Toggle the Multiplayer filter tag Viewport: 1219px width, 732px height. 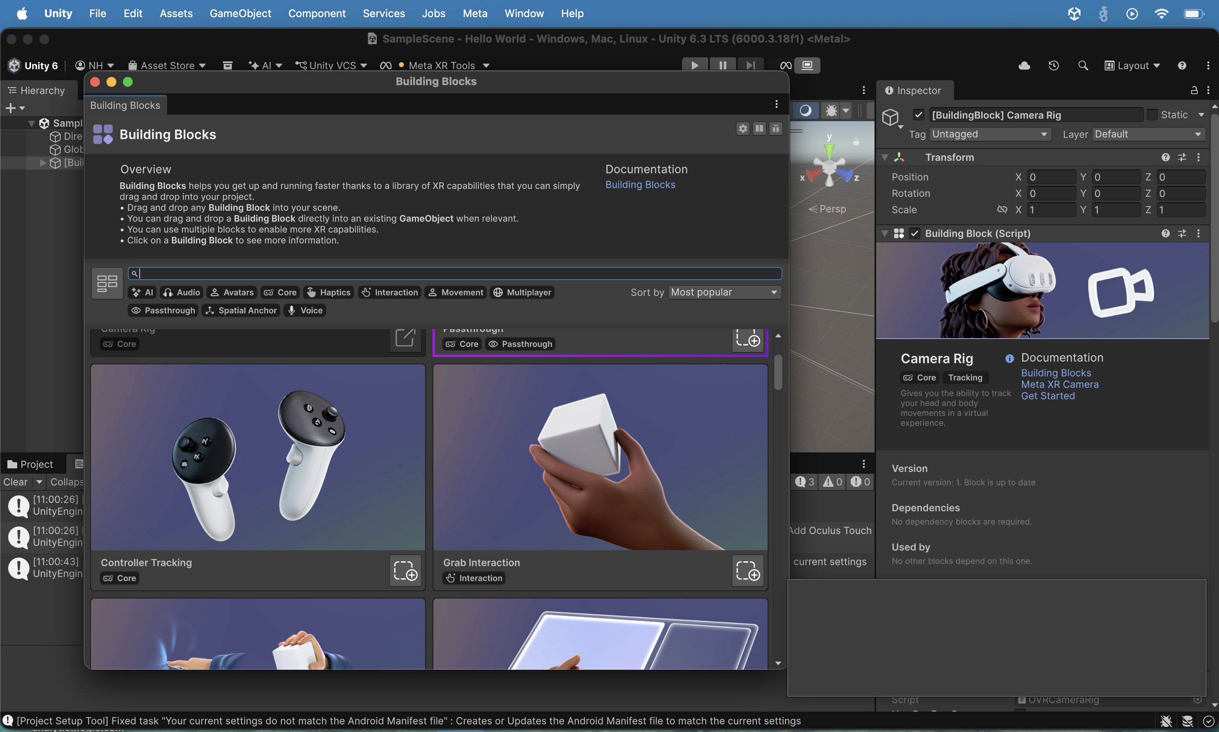tap(522, 292)
